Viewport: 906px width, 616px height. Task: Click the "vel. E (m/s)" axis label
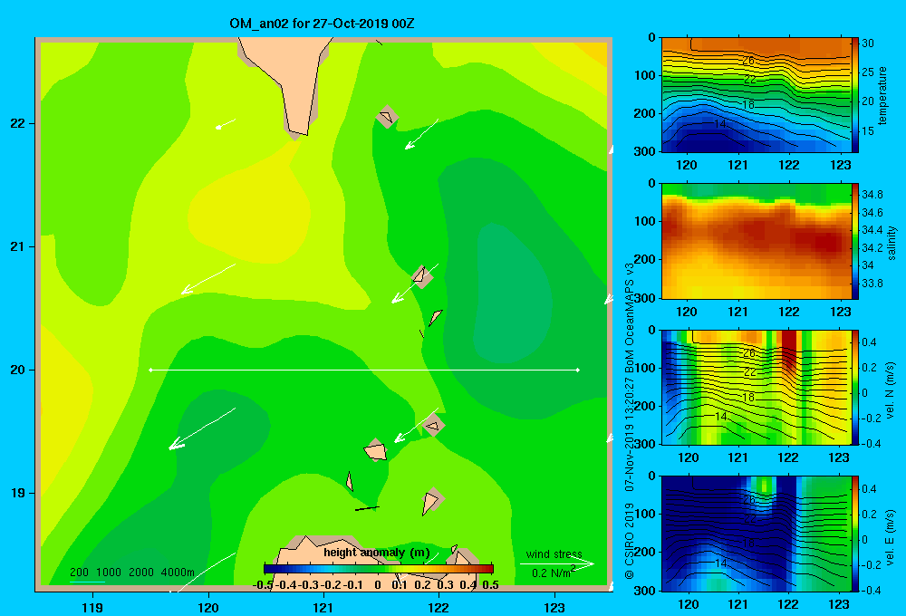pos(890,536)
